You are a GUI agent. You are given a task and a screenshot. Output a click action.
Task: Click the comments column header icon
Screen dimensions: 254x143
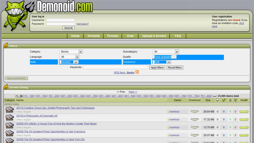coord(218,100)
